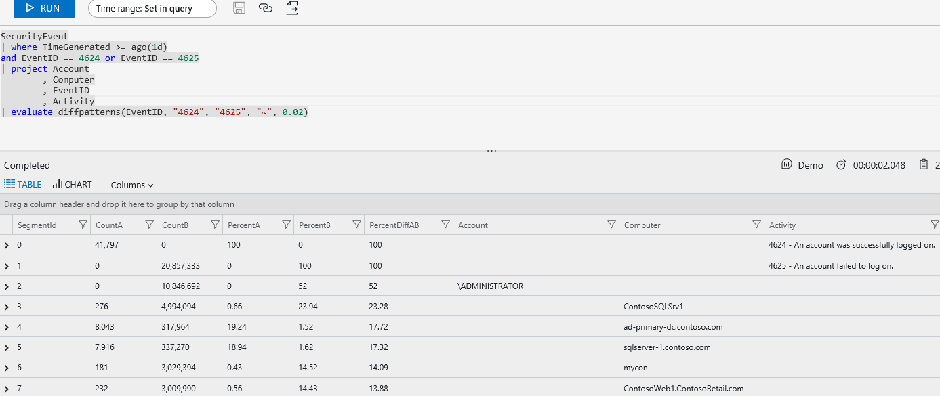Open the filter for the CountA column
This screenshot has width=940, height=396.
click(149, 225)
